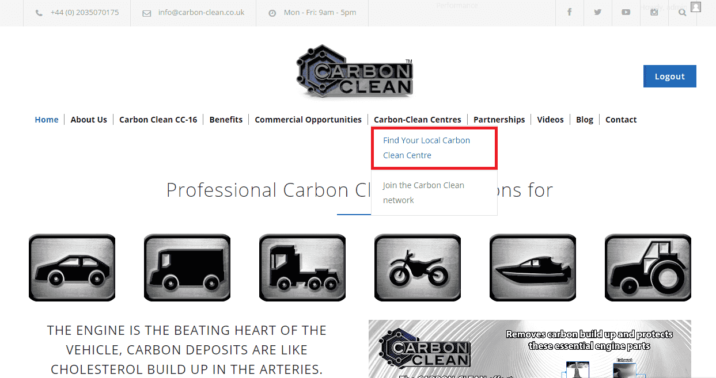Select the car vehicle icon
The height and width of the screenshot is (378, 716).
[72, 268]
